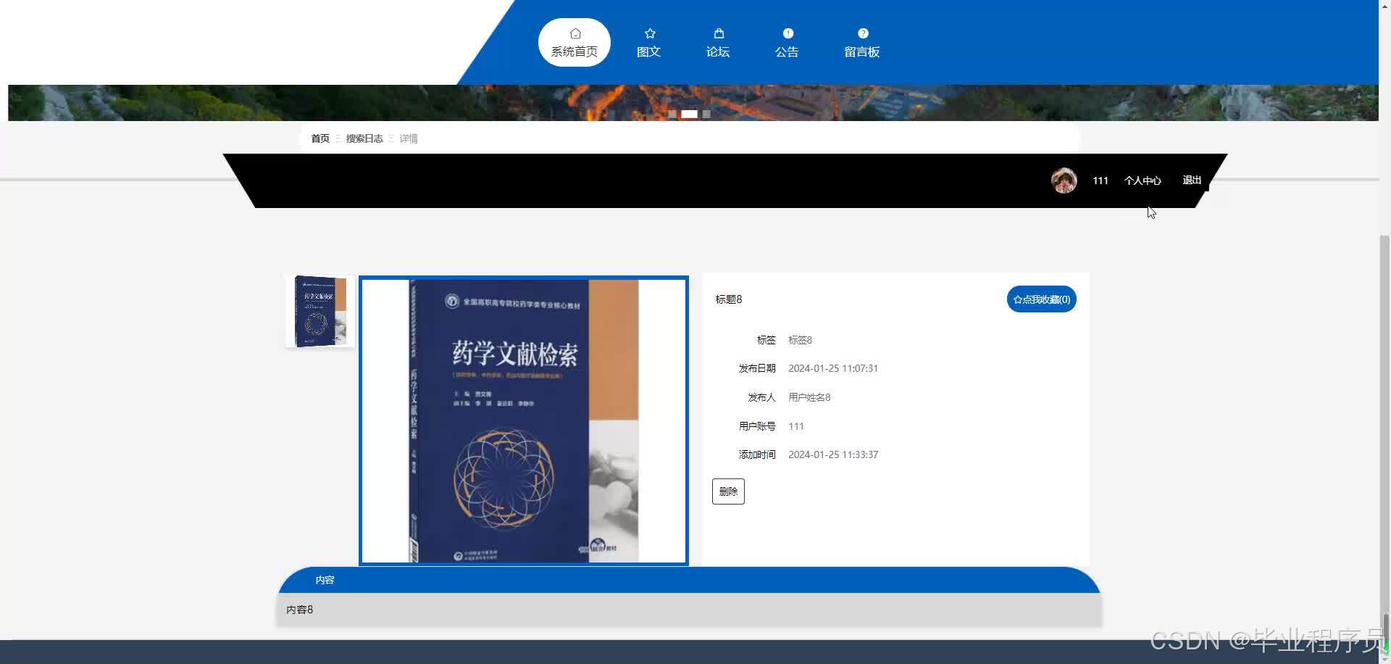
Task: Open the 留言板 message board tab
Action: pos(862,42)
